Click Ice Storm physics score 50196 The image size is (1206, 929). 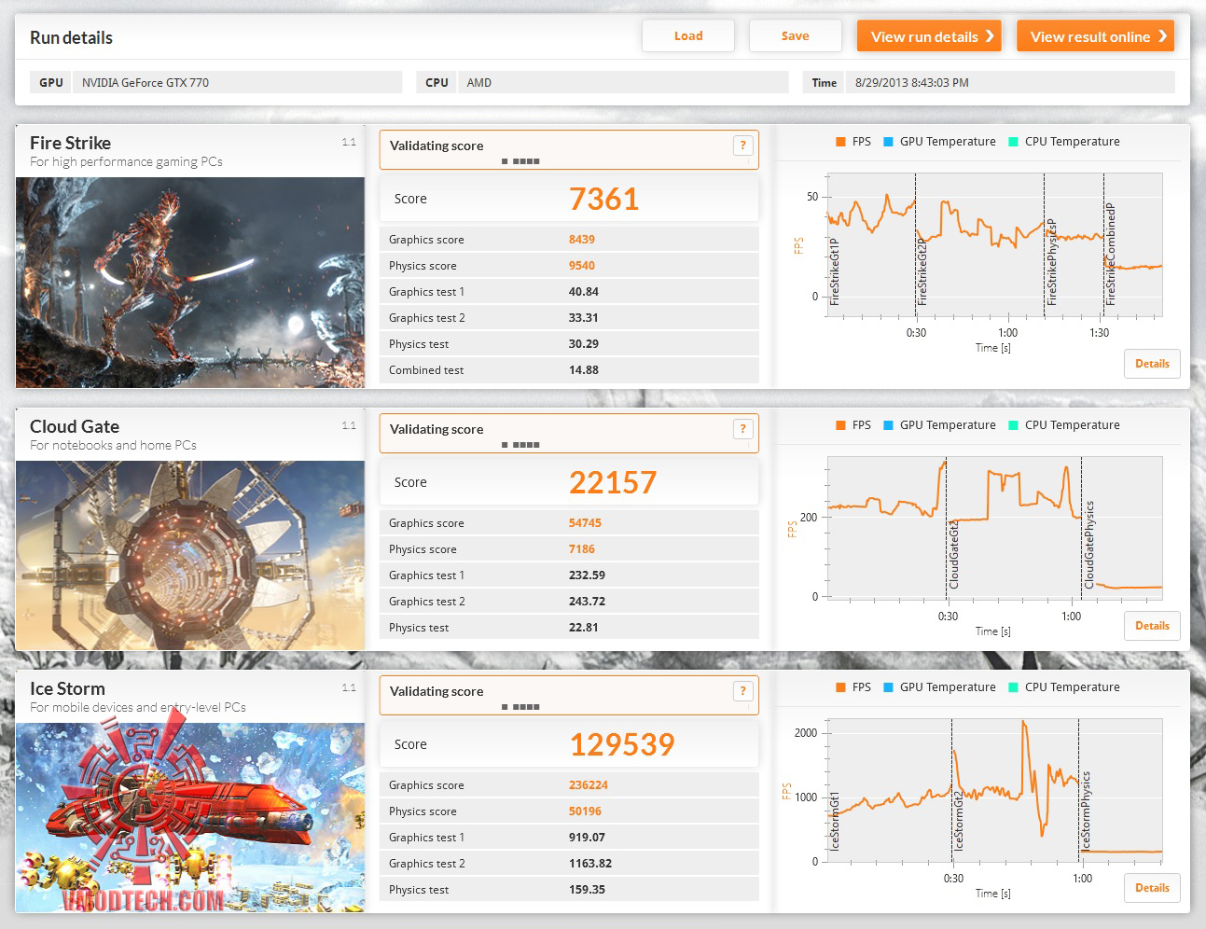(585, 811)
